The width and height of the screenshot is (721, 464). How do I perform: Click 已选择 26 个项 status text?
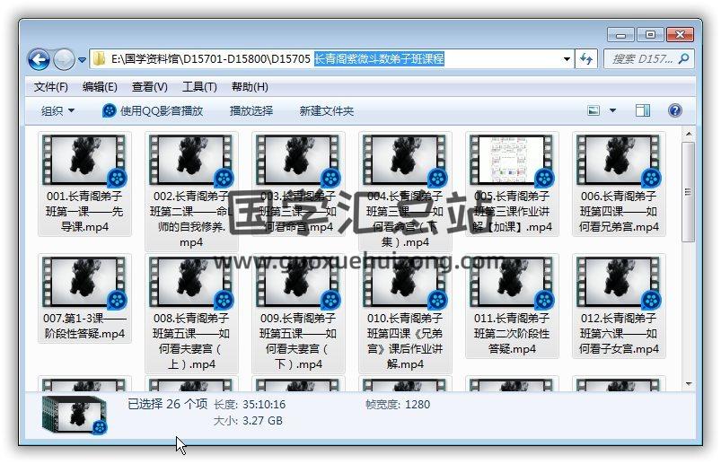coord(167,404)
